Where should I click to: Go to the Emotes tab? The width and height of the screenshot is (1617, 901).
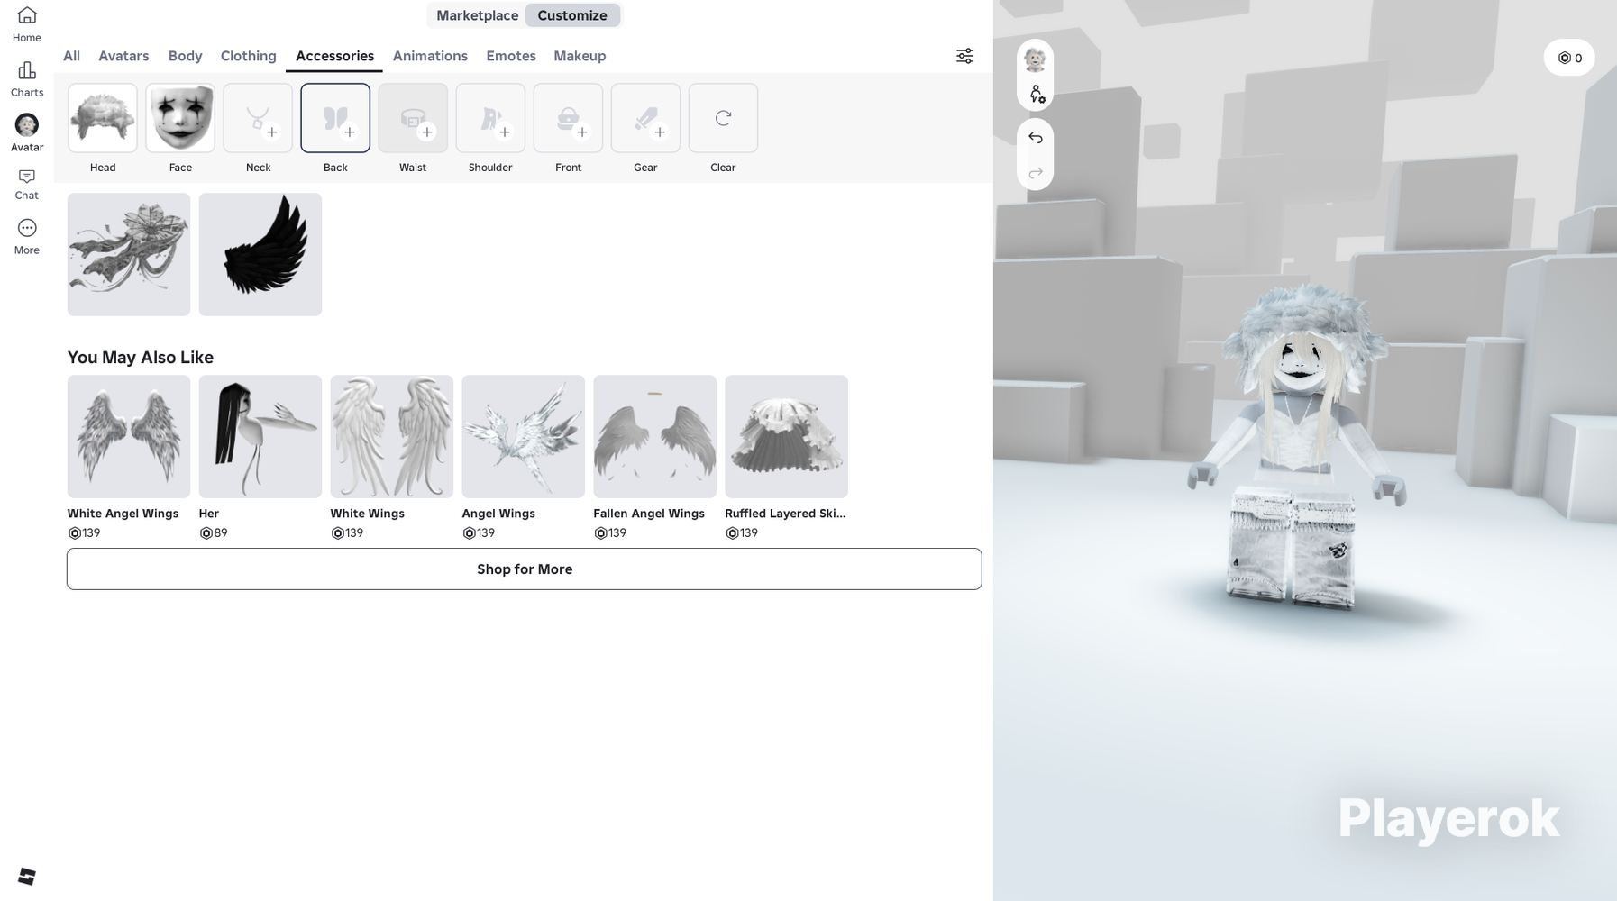(x=511, y=56)
